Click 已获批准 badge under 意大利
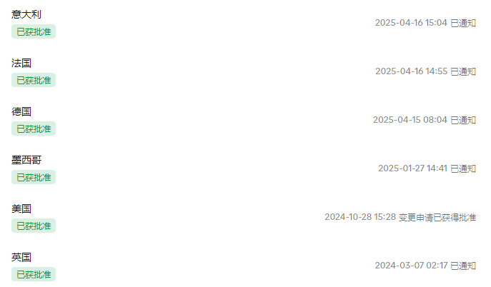 [34, 31]
